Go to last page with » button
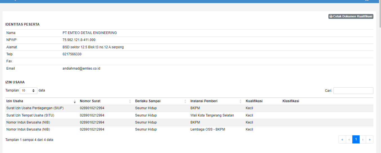381x153 pixels. click(x=369, y=140)
